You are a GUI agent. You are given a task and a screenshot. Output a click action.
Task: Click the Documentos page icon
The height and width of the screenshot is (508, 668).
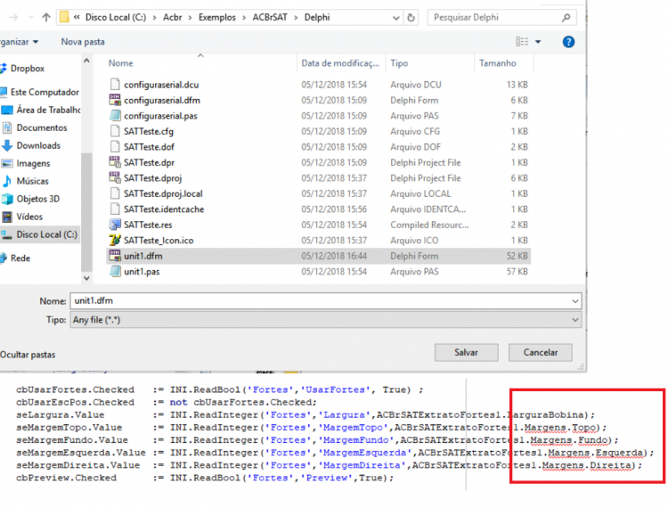coord(7,127)
